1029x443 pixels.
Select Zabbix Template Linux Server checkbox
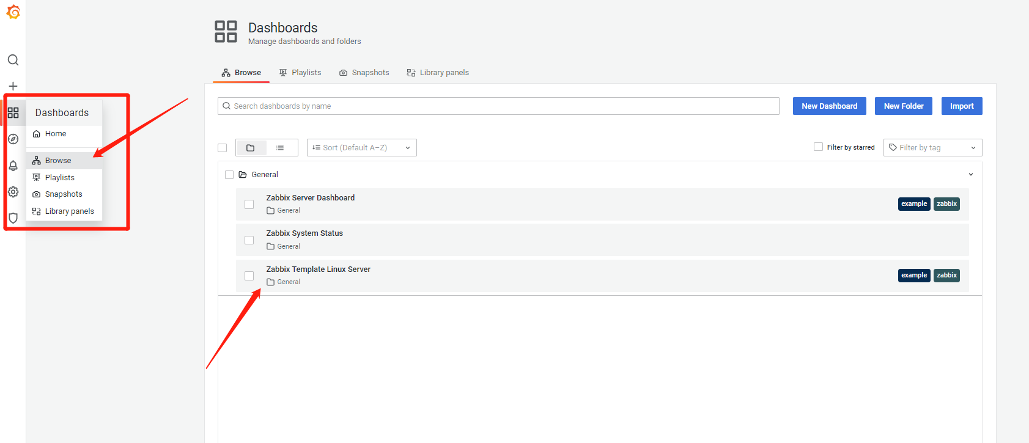[249, 276]
